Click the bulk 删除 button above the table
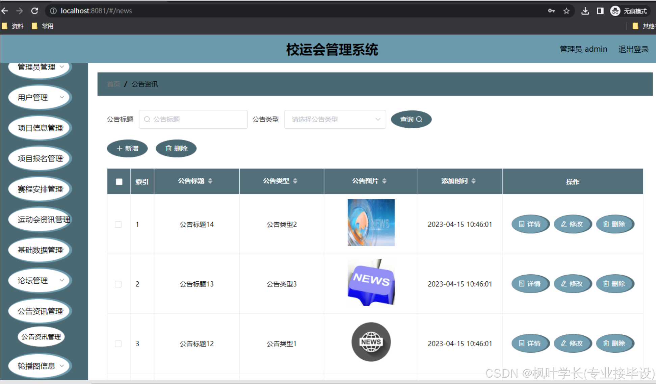656x384 pixels. click(176, 148)
